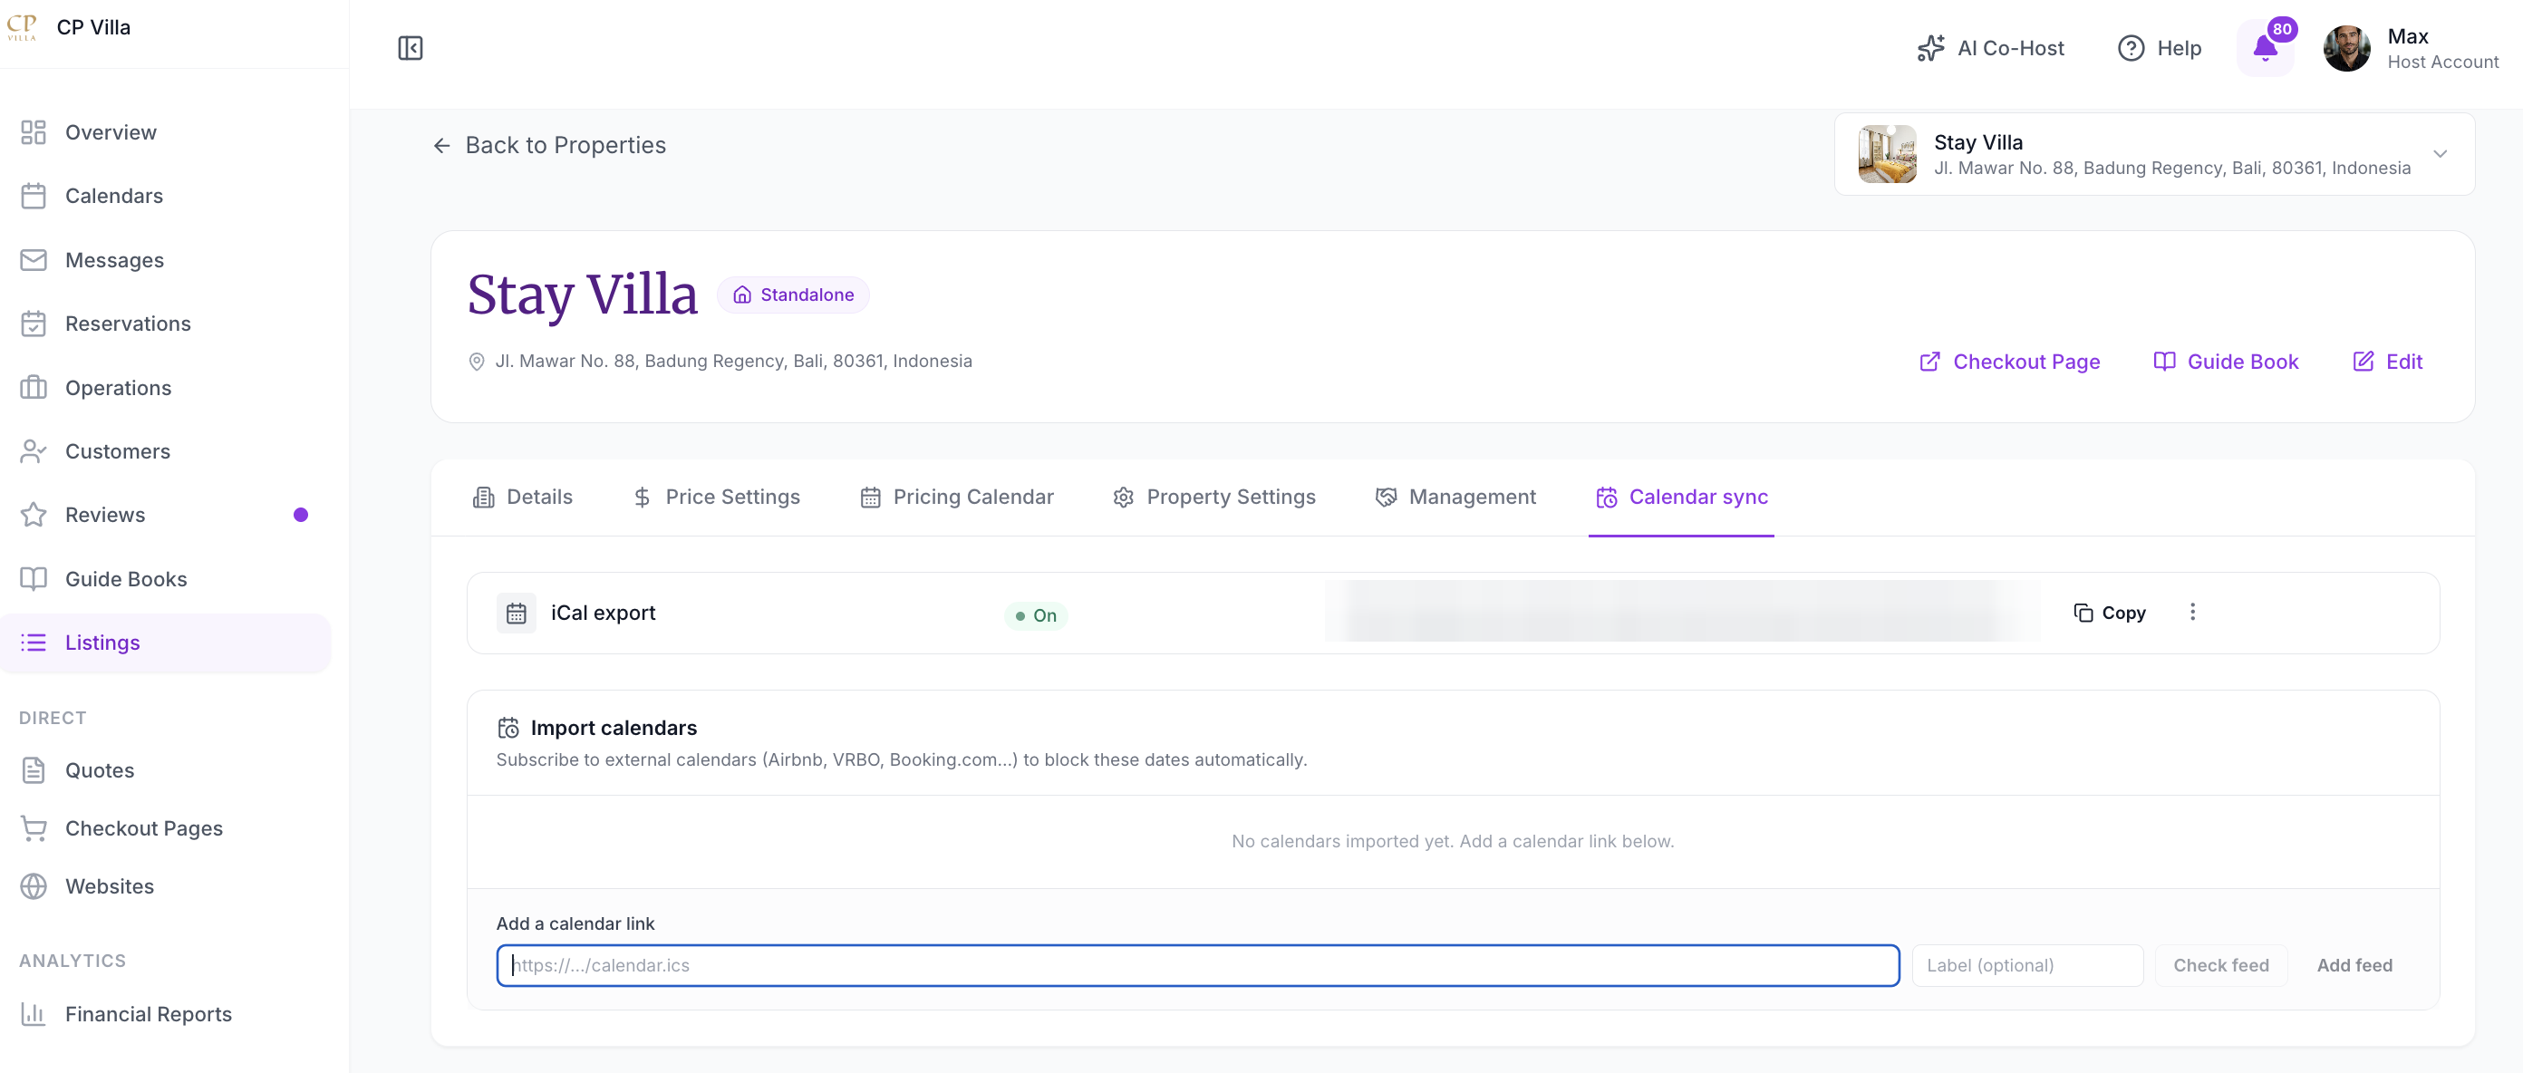Image resolution: width=2523 pixels, height=1073 pixels.
Task: Open the Price Settings tab
Action: click(x=716, y=498)
